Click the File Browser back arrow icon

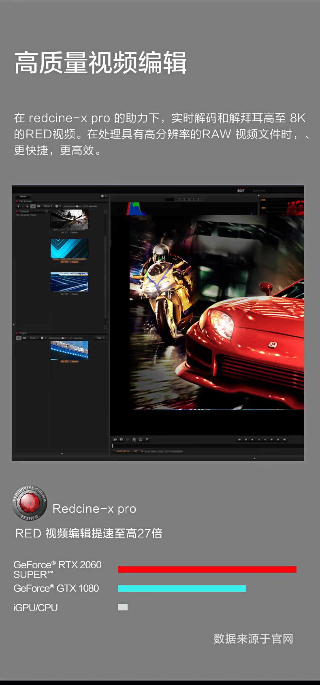(18, 206)
